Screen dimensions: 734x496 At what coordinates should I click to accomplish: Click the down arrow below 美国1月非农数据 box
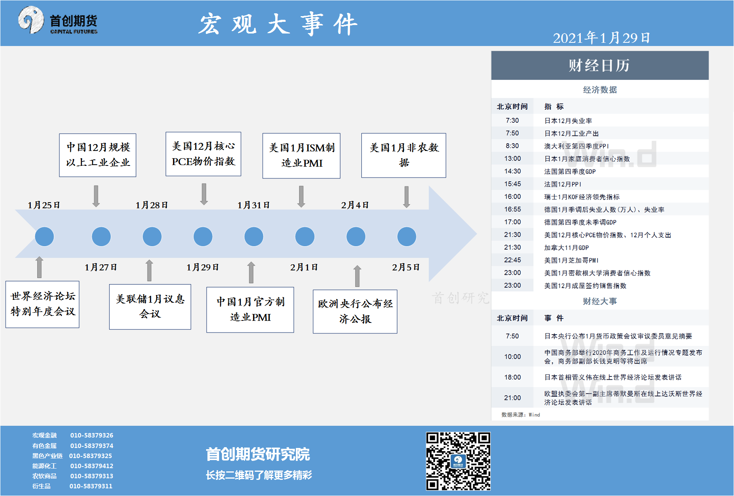(x=406, y=197)
